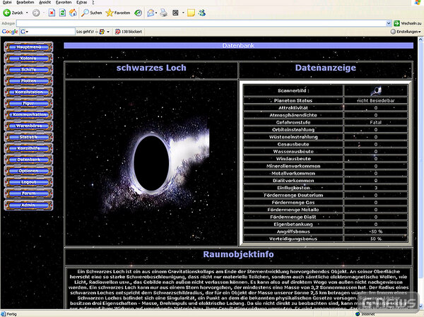Screen dimensions: 424x317
Task: Click the Logout sidebar button
Action: coord(29,182)
